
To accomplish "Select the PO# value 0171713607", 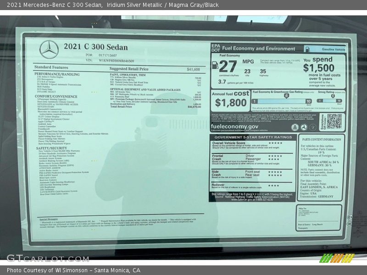I will (108, 55).
